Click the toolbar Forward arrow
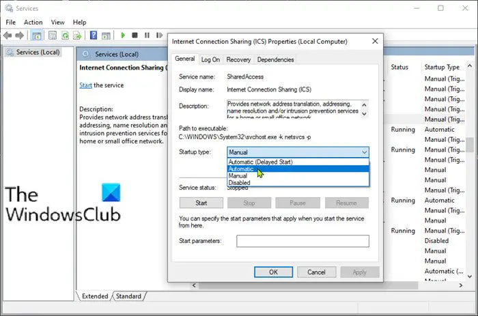 tap(20, 35)
